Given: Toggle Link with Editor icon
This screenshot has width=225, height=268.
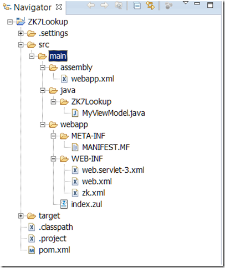Looking at the screenshot, I should 150,6.
